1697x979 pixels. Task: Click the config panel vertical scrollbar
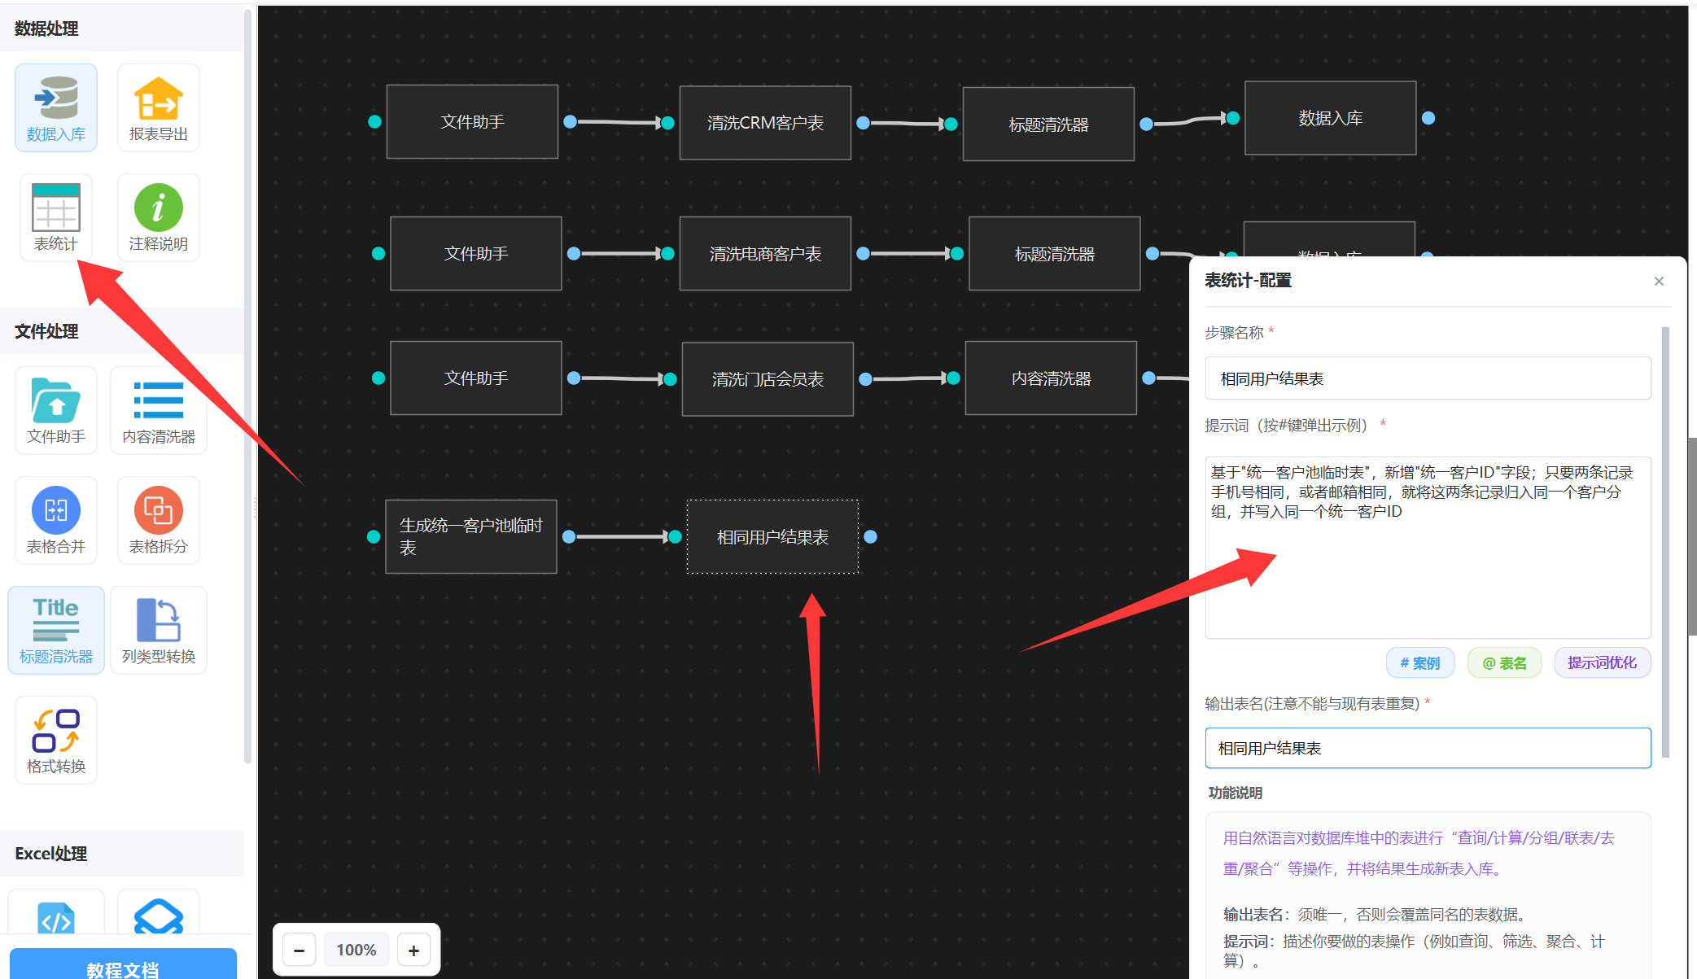[x=1665, y=542]
